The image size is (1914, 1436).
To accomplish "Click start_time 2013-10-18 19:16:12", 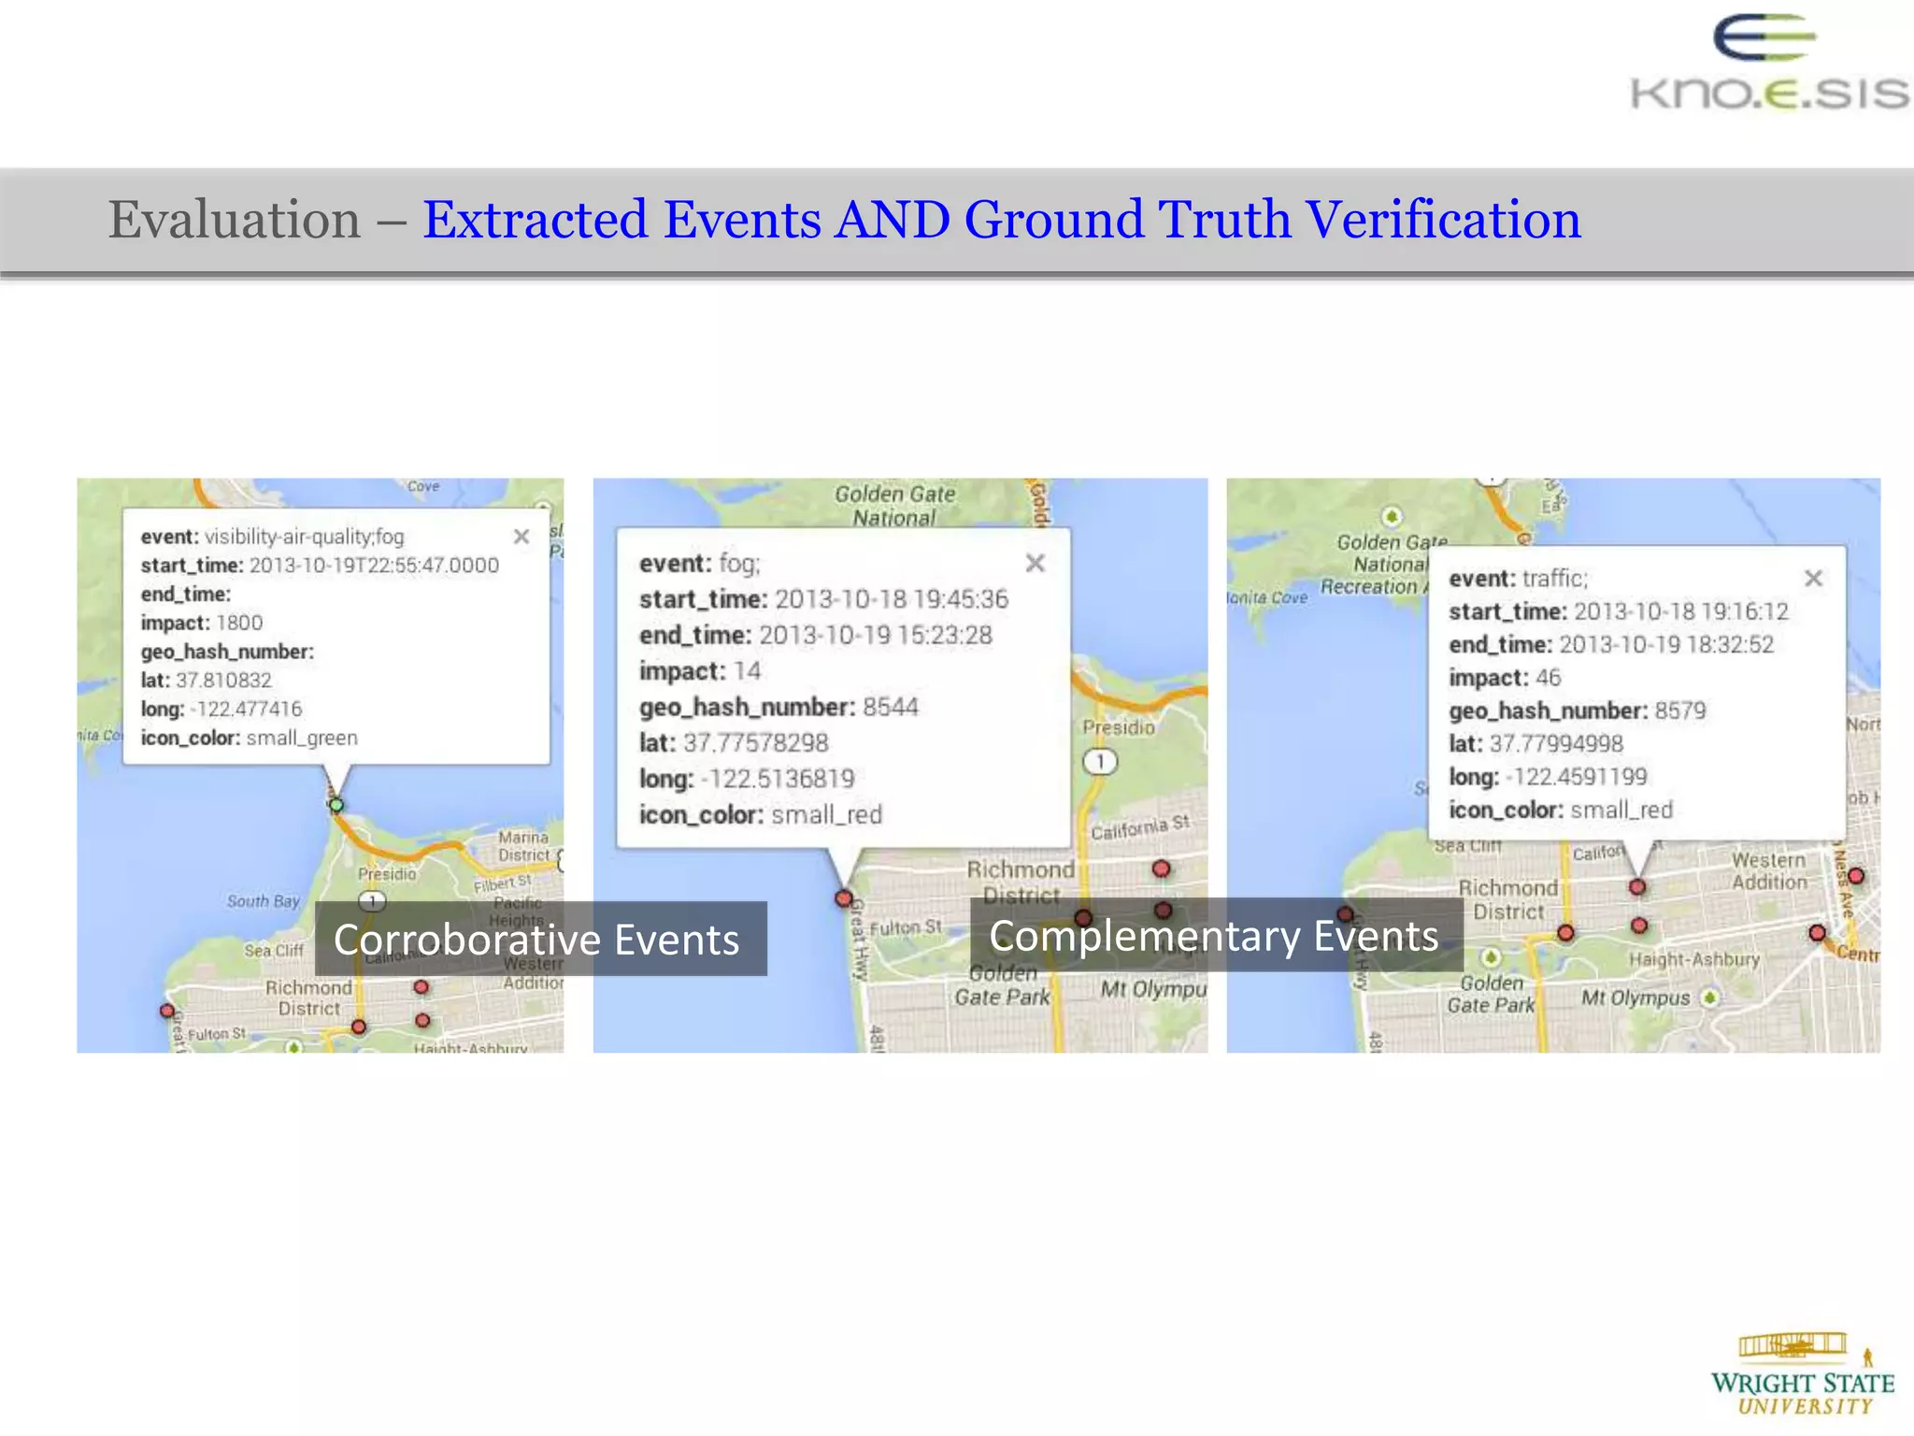I will (x=1619, y=611).
